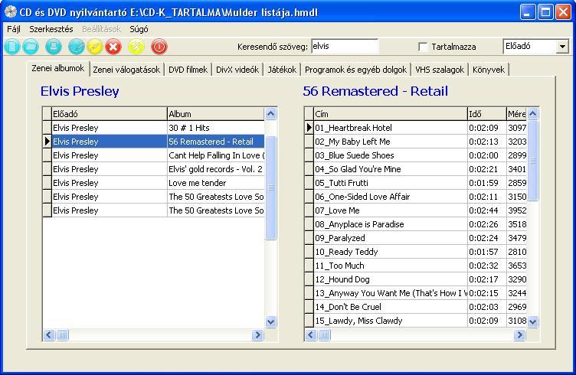
Task: Click album list scroll left arrow
Action: click(49, 334)
